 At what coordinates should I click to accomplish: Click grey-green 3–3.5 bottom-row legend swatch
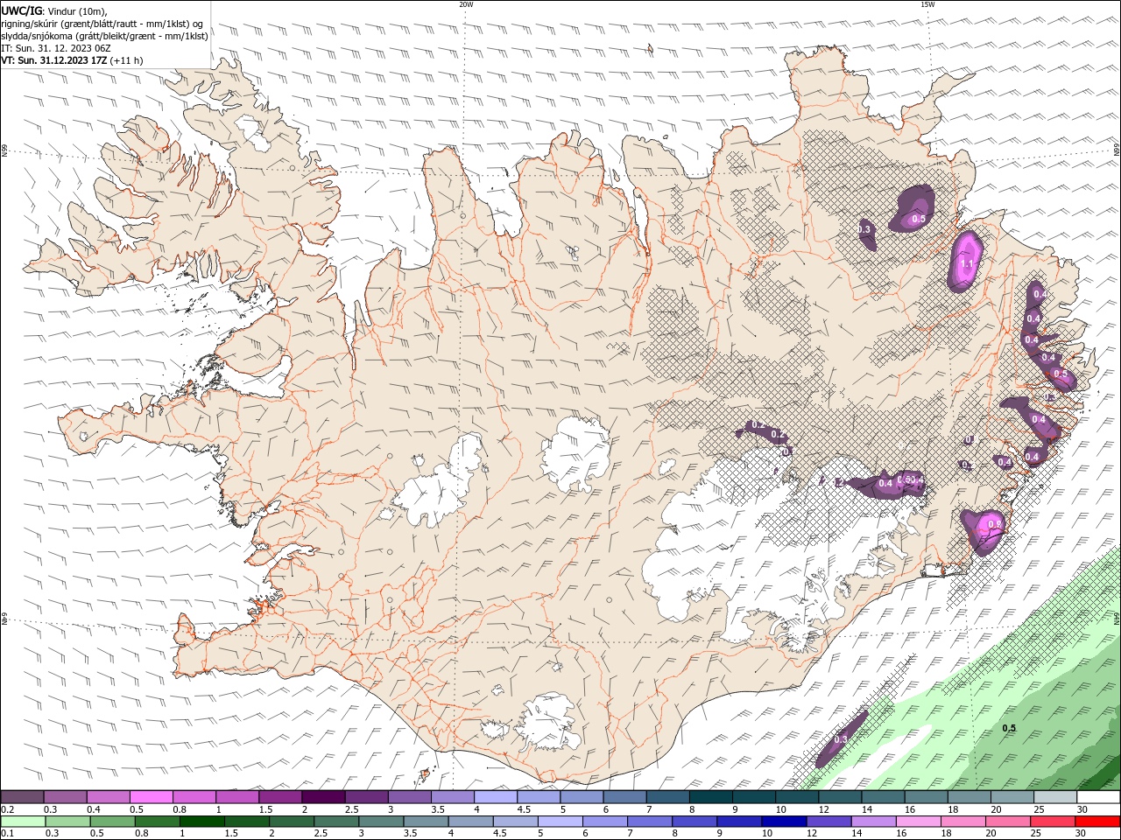tap(381, 822)
